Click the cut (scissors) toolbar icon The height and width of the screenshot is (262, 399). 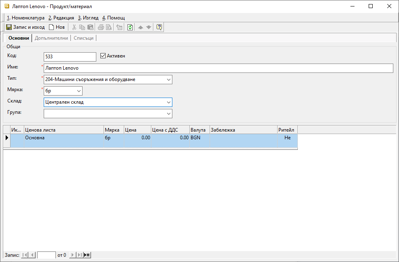coord(74,27)
